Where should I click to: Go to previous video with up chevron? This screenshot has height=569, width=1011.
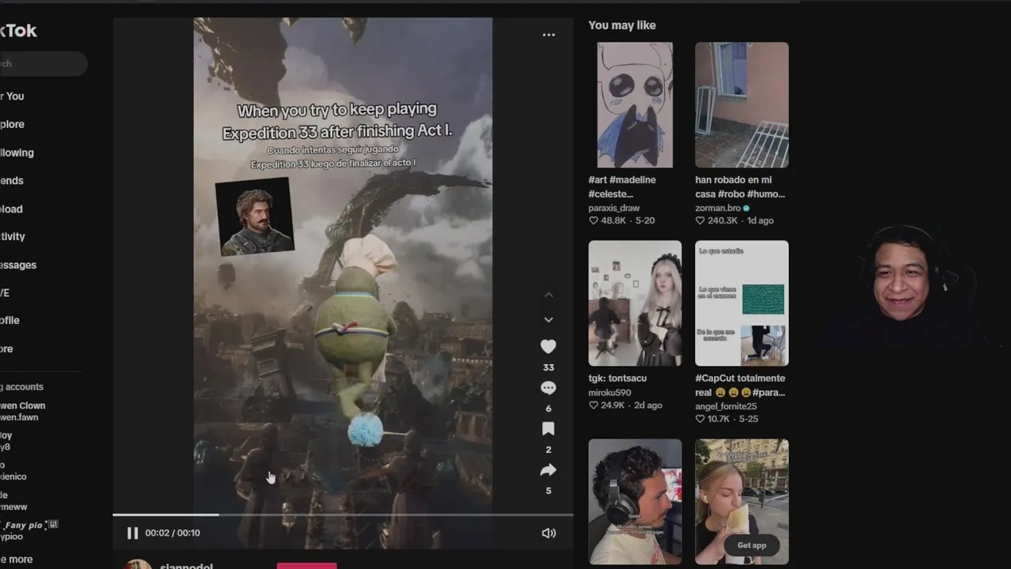(x=548, y=295)
